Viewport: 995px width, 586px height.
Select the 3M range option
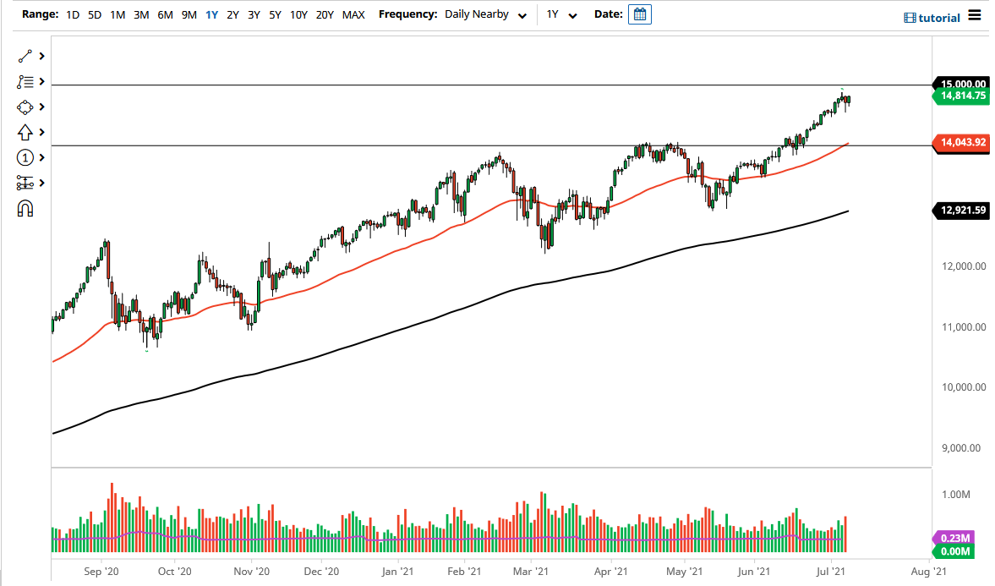coord(140,14)
